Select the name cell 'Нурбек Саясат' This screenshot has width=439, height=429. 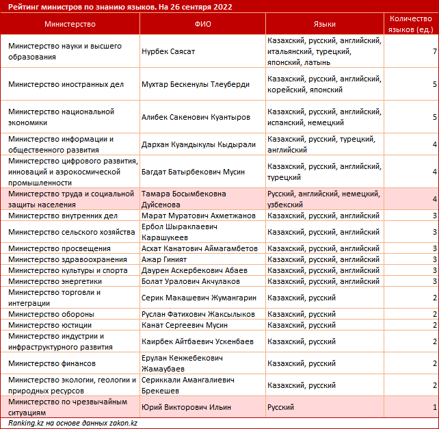click(x=168, y=51)
